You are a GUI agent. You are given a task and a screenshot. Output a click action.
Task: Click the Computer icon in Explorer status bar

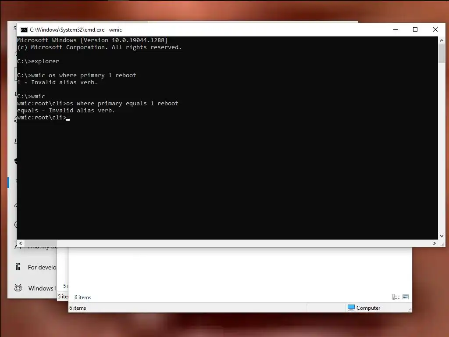click(351, 308)
